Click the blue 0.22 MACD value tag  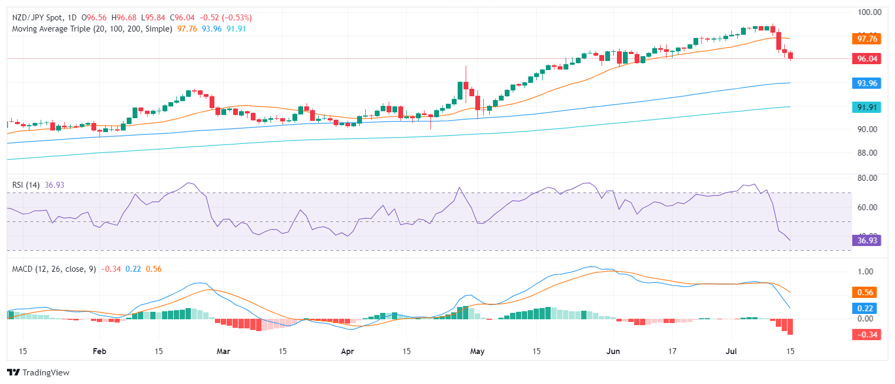(x=865, y=309)
